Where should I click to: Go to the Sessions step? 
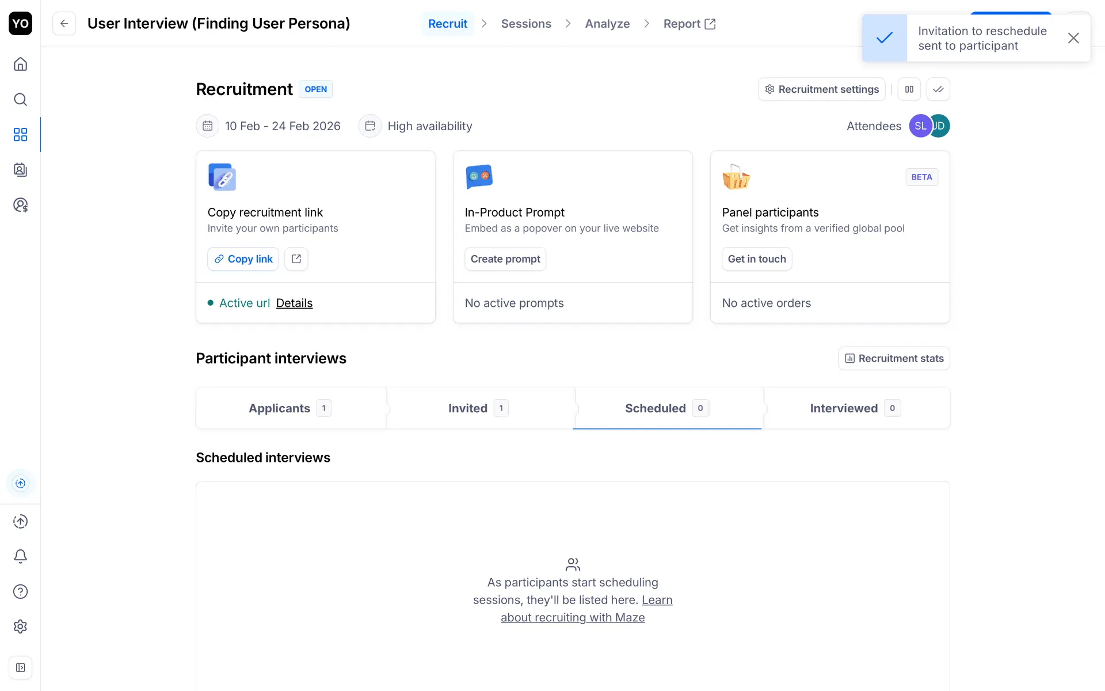pyautogui.click(x=525, y=24)
